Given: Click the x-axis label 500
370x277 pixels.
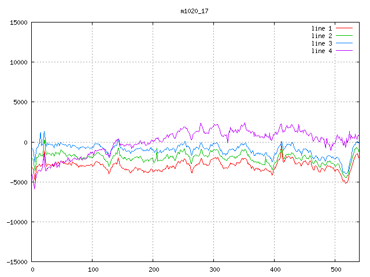Looking at the screenshot, I should click(336, 269).
